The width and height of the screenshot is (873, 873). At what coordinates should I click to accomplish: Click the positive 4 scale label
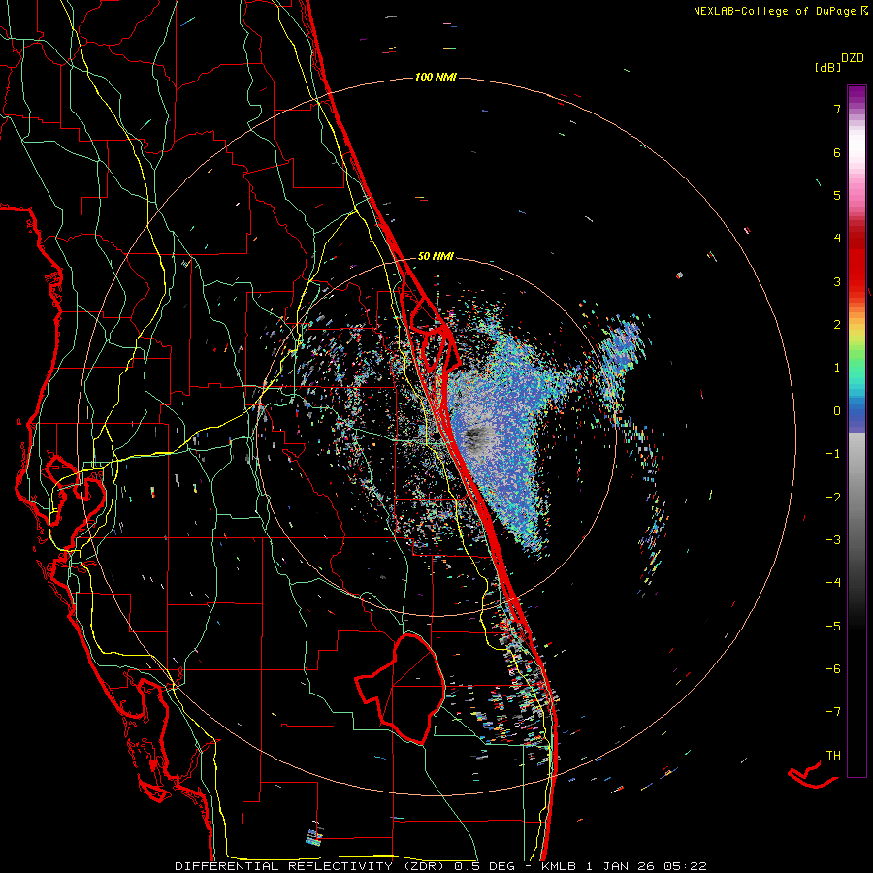point(837,239)
